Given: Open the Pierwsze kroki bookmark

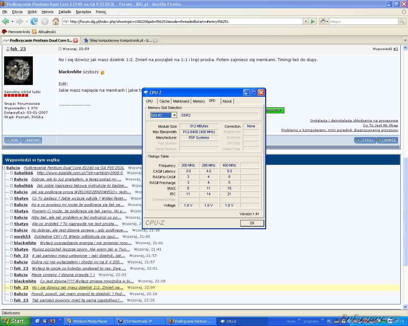Looking at the screenshot, I should (x=16, y=32).
